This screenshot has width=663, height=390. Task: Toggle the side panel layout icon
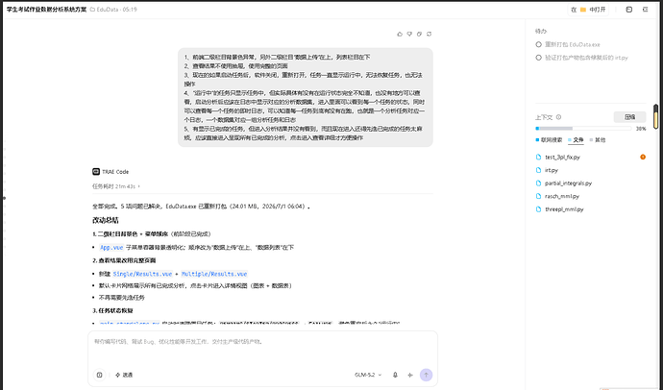coord(628,10)
